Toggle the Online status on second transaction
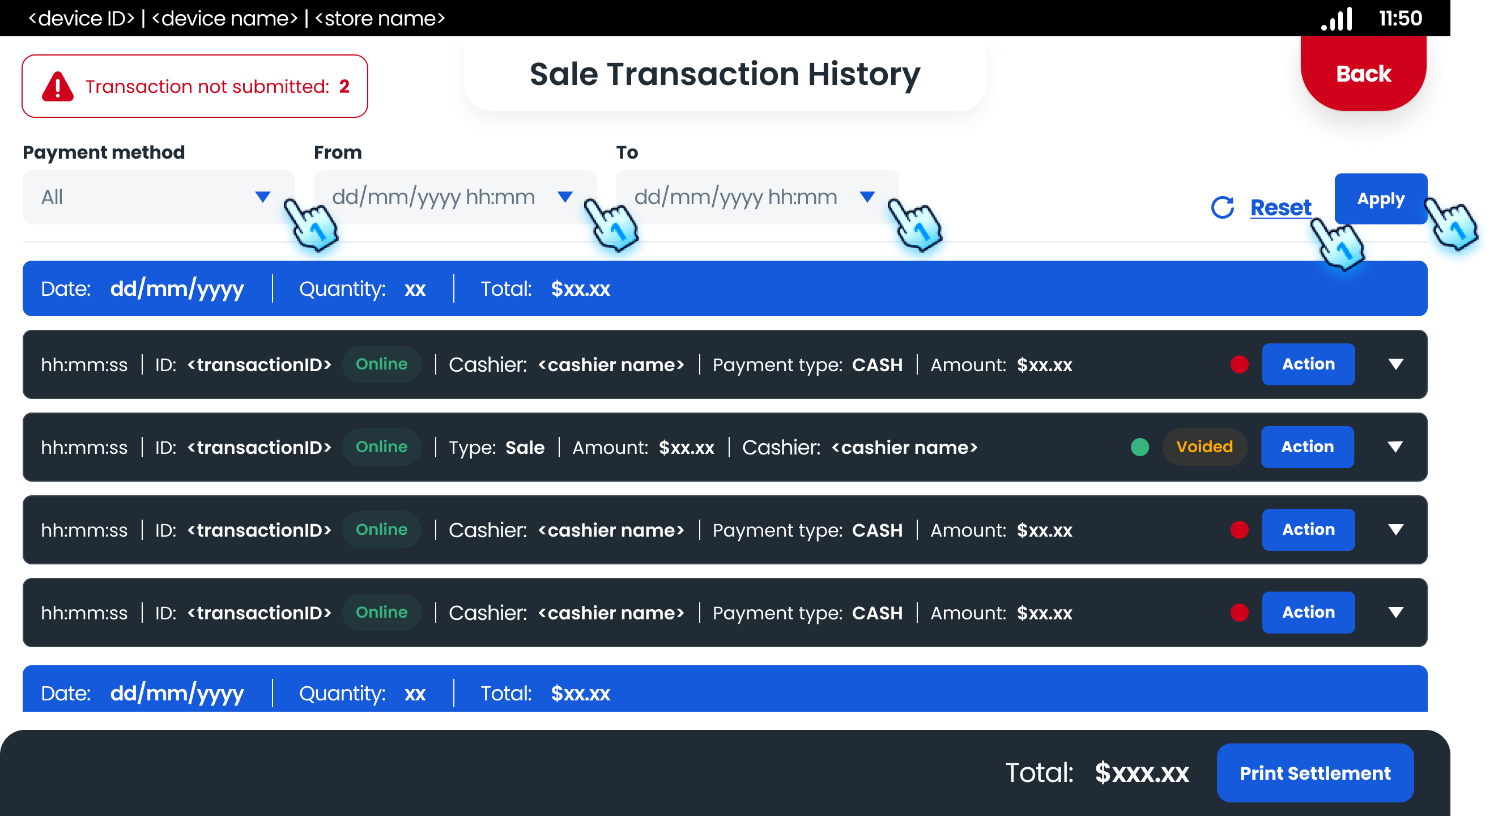Viewport: 1498px width, 816px height. pyautogui.click(x=381, y=447)
